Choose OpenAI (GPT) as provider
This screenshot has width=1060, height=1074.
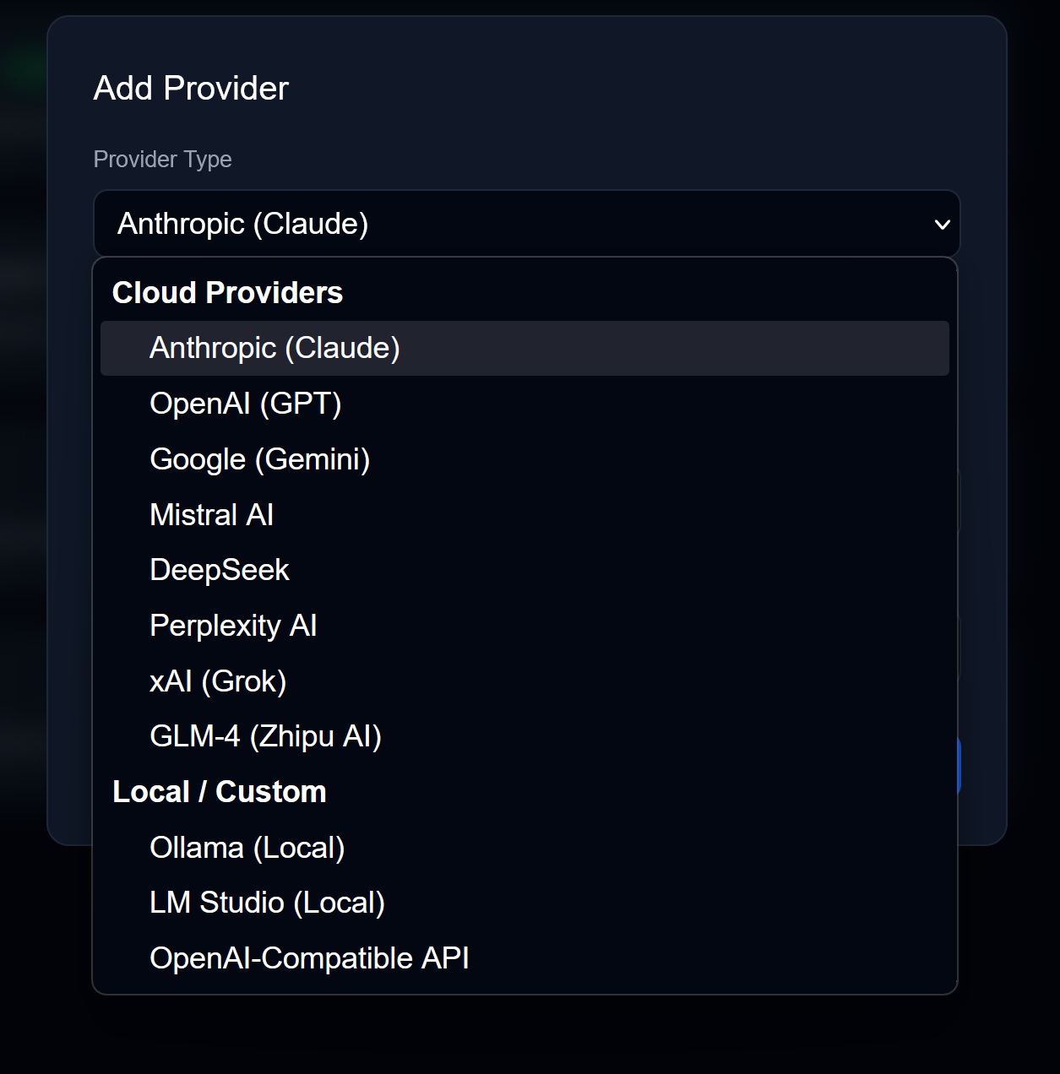(246, 403)
